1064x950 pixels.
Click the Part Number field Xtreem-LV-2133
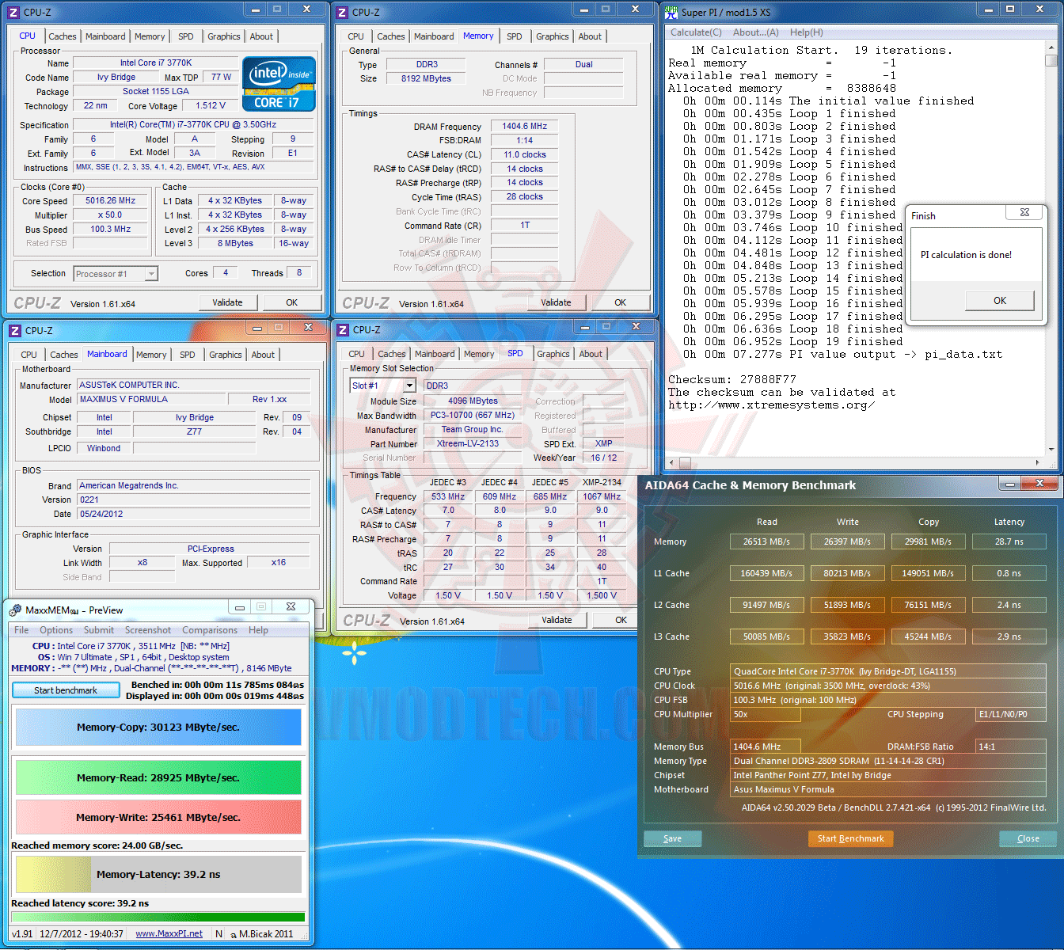coord(473,444)
